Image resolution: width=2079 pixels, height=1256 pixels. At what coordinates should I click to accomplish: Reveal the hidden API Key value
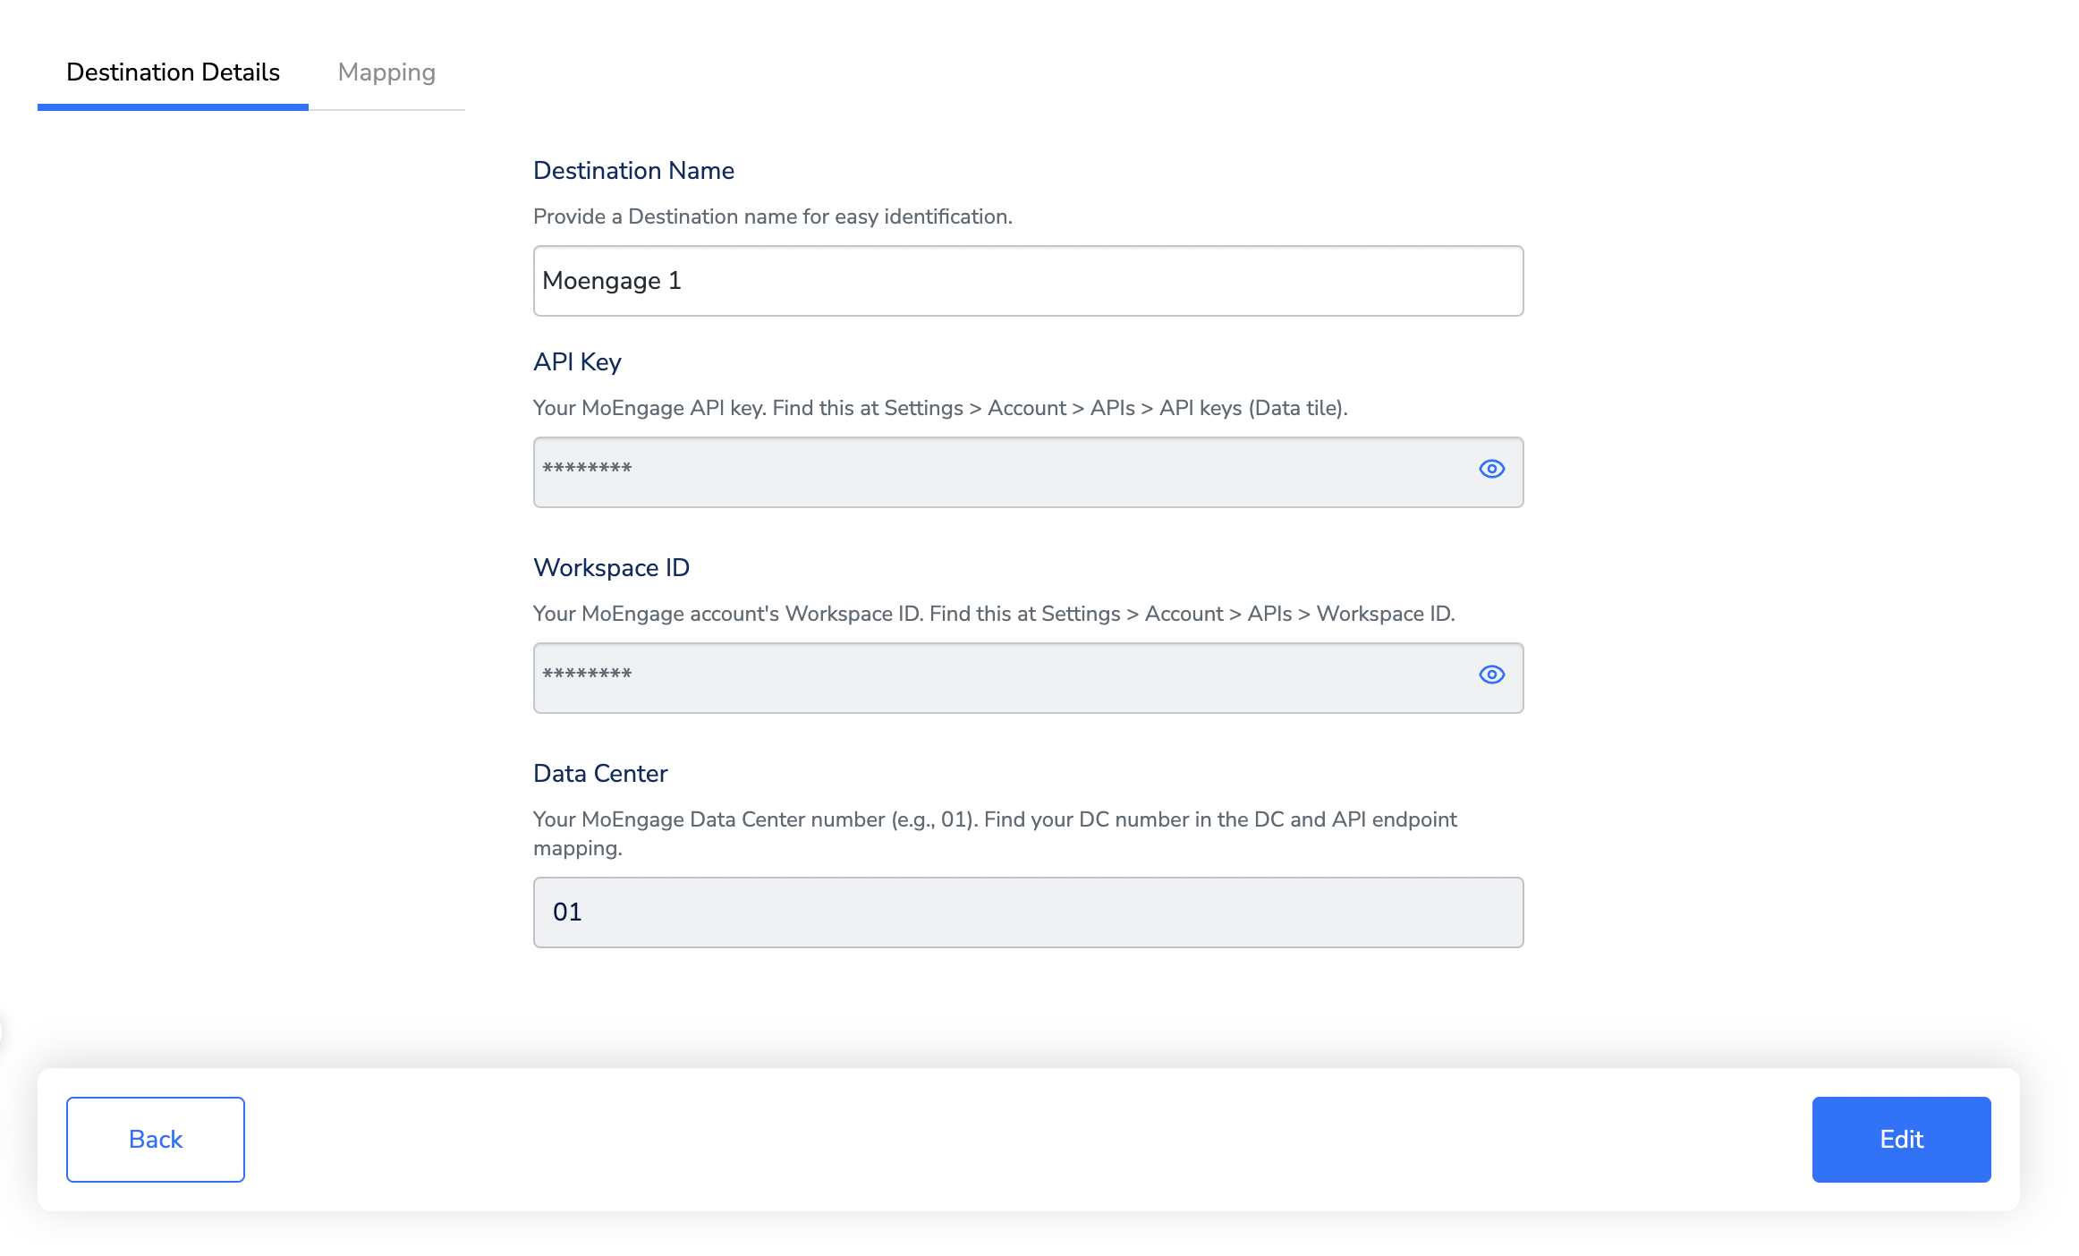click(1491, 469)
